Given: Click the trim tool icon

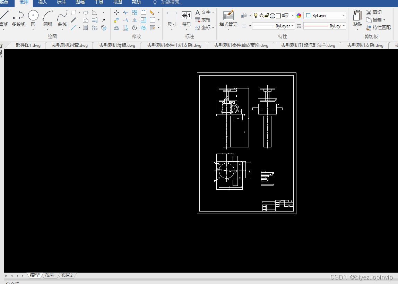Looking at the screenshot, I should pos(126,12).
